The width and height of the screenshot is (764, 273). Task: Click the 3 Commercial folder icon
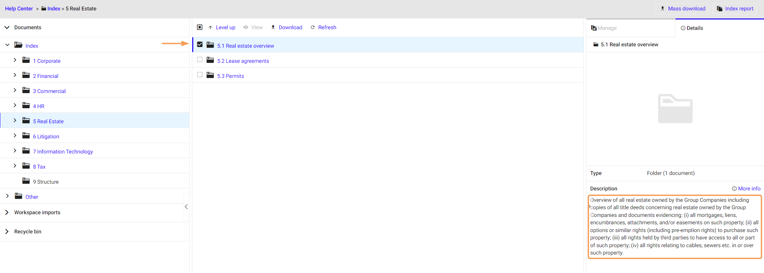click(x=26, y=90)
